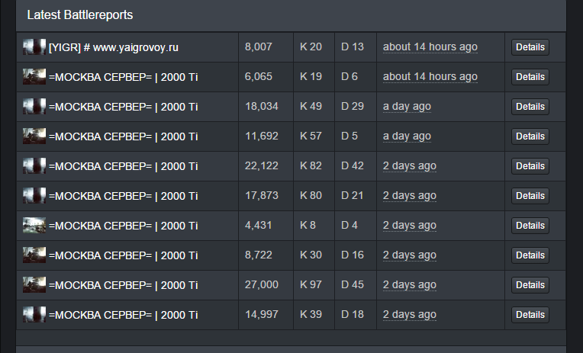Open Details for the 27,000 score battlereport
Viewport: 583px width, 353px height.
530,285
